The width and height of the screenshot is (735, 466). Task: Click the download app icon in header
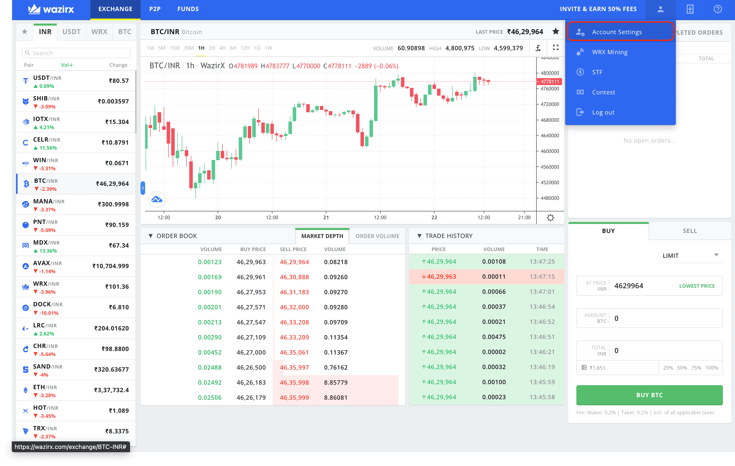(x=690, y=9)
